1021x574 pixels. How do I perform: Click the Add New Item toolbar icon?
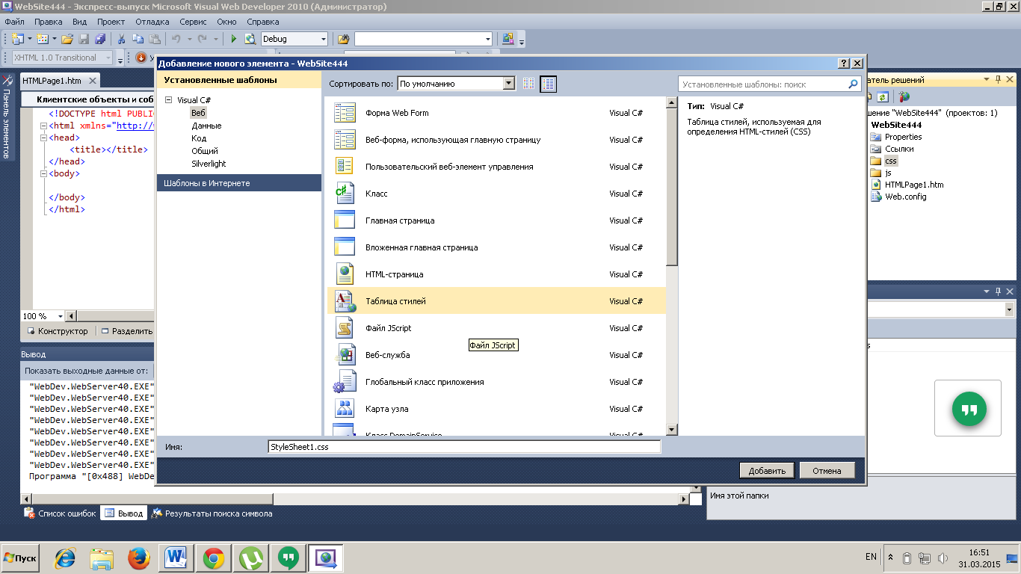pos(42,39)
